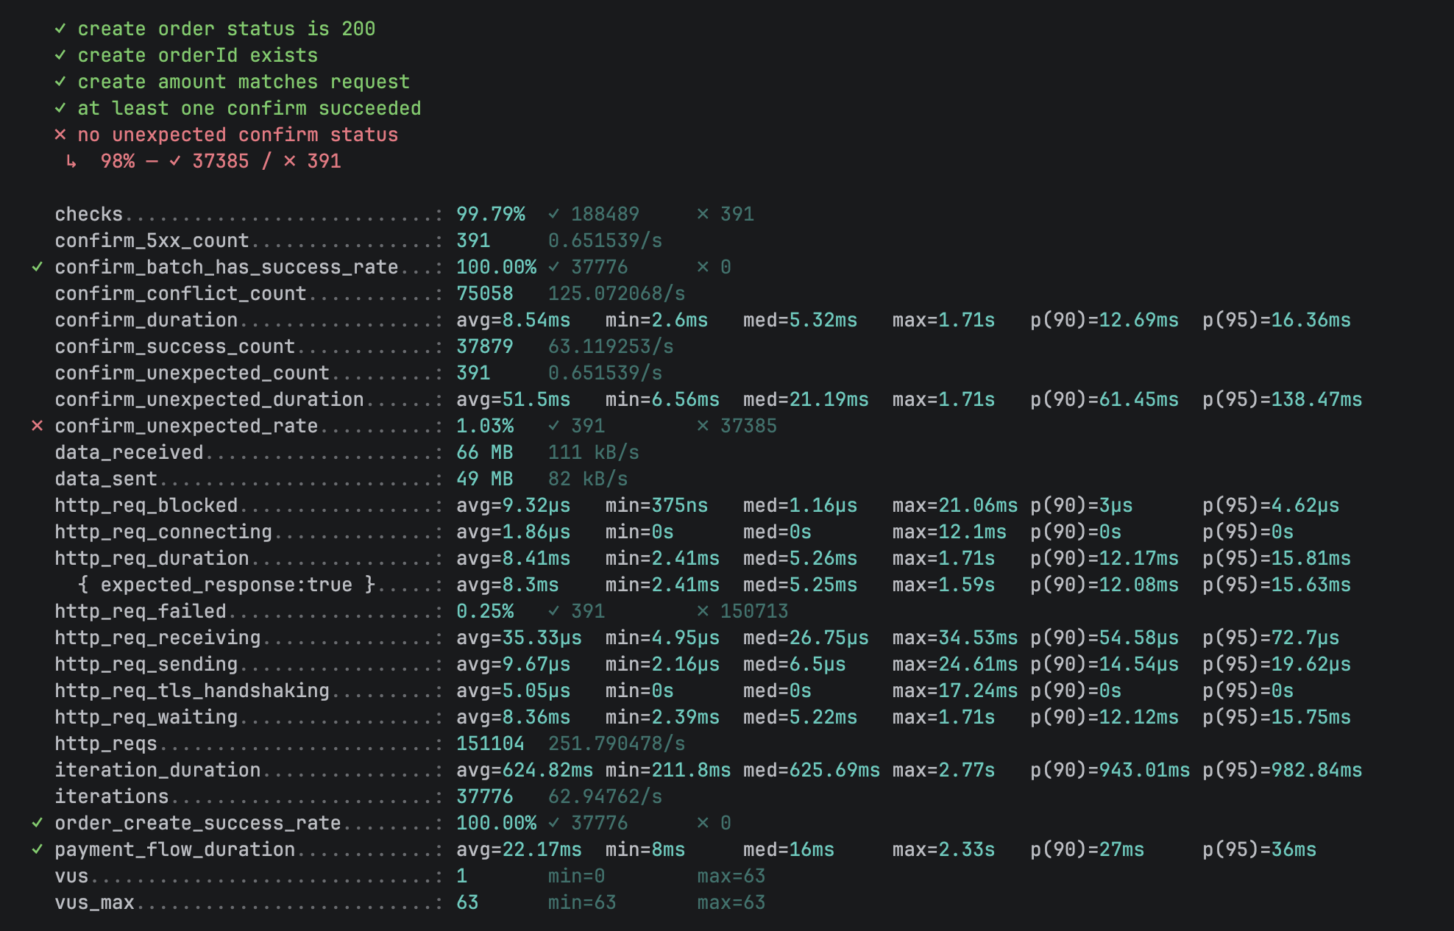The image size is (1454, 931).
Task: Click the checkmark beside create orderId exists
Action: [x=60, y=55]
